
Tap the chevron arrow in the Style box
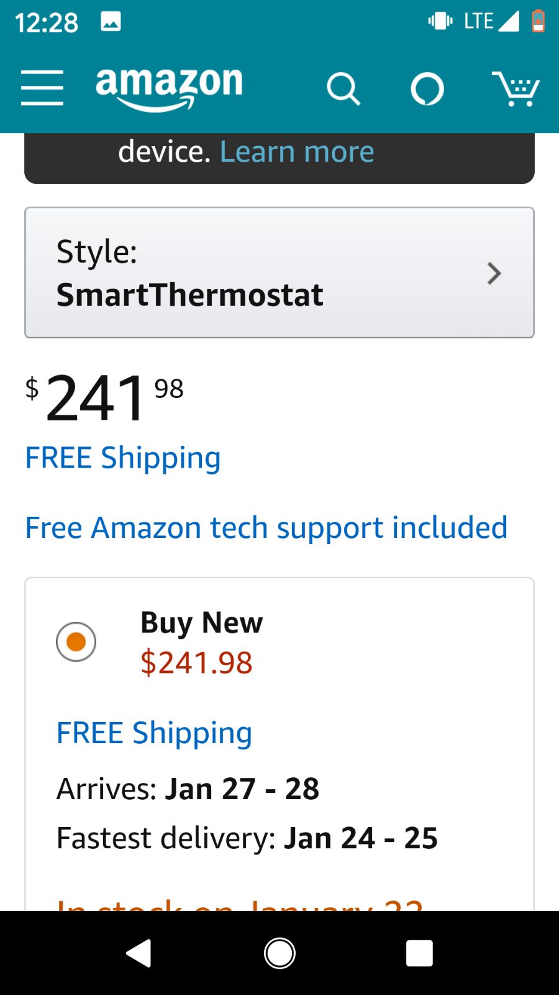click(x=494, y=273)
